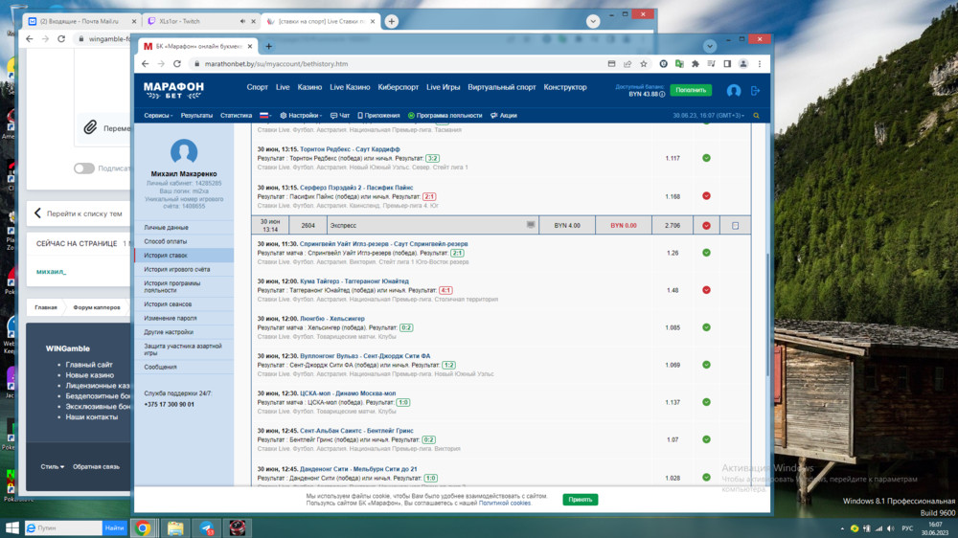This screenshot has height=538, width=958.
Task: Expand the Сервисы dropdown menu
Action: pyautogui.click(x=158, y=115)
